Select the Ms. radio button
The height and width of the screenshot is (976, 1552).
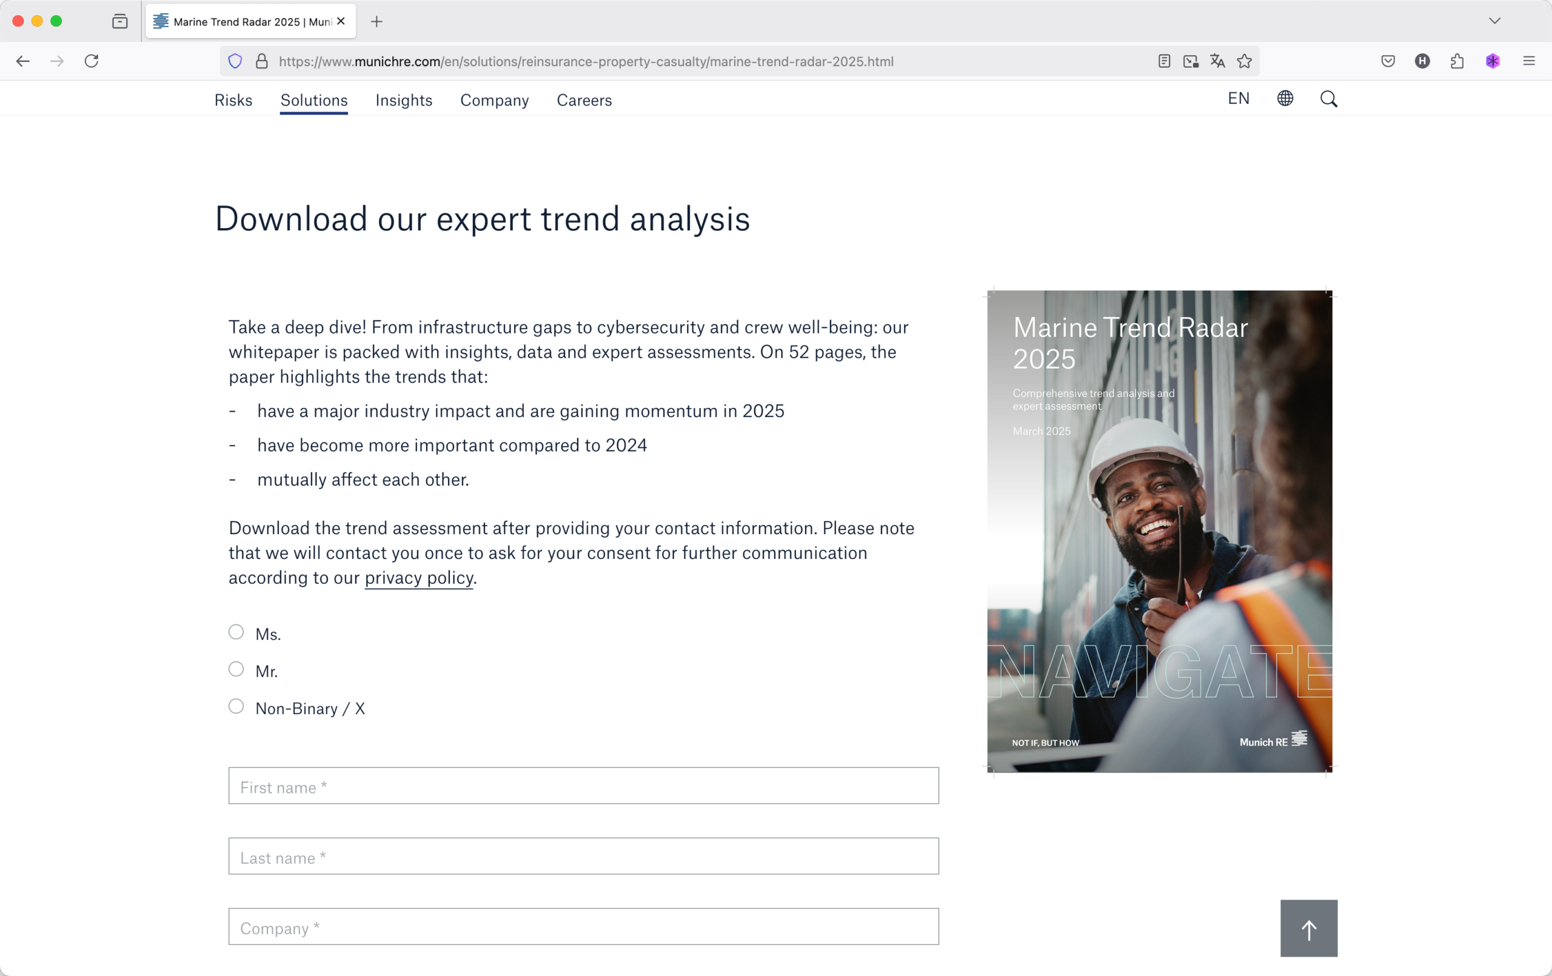coord(236,632)
